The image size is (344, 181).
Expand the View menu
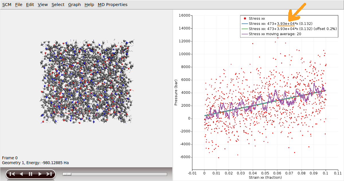pyautogui.click(x=43, y=5)
